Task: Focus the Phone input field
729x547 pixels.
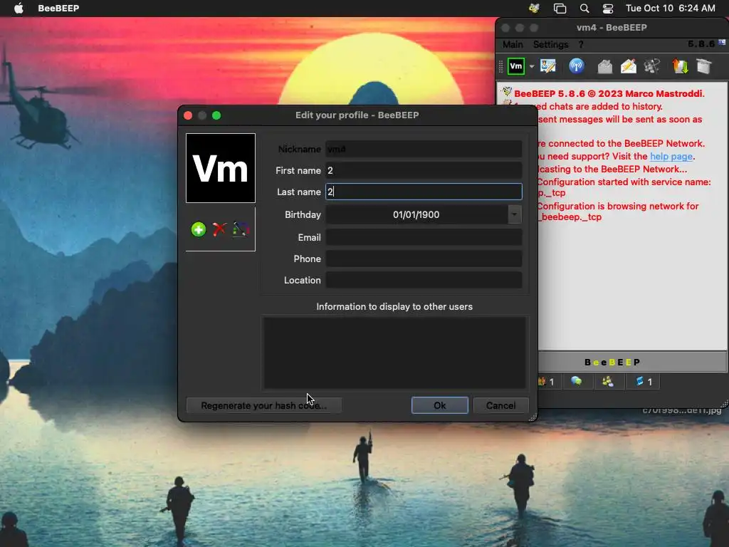Action: pyautogui.click(x=424, y=259)
